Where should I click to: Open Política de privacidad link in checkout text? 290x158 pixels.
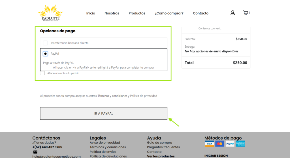point(144,96)
